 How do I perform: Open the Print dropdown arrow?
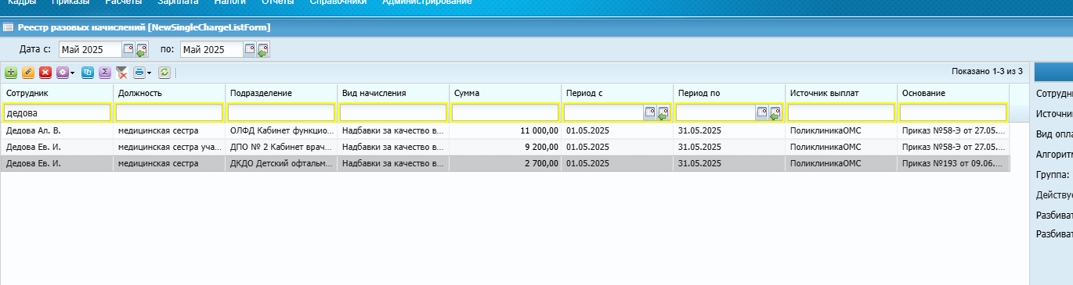pos(149,73)
